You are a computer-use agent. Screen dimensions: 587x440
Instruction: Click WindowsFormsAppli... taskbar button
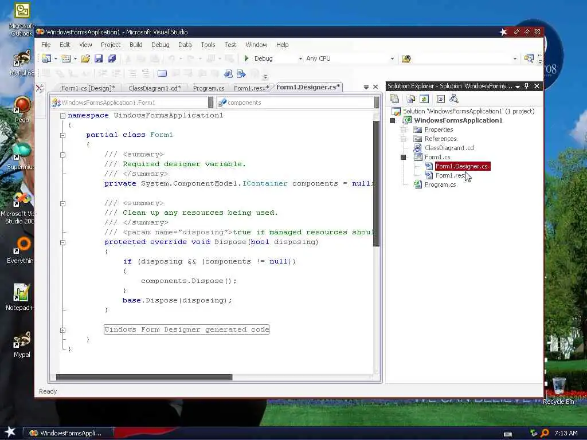(x=68, y=433)
